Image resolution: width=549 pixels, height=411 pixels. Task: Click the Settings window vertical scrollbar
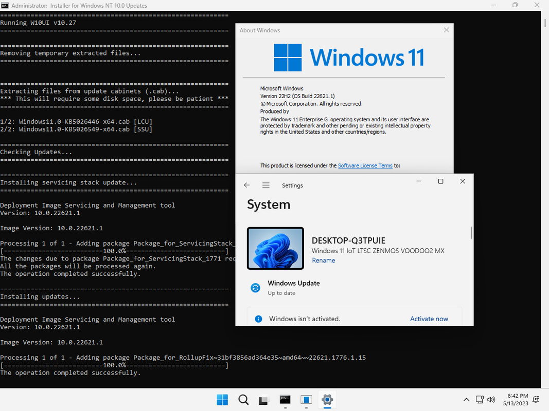pos(471,233)
